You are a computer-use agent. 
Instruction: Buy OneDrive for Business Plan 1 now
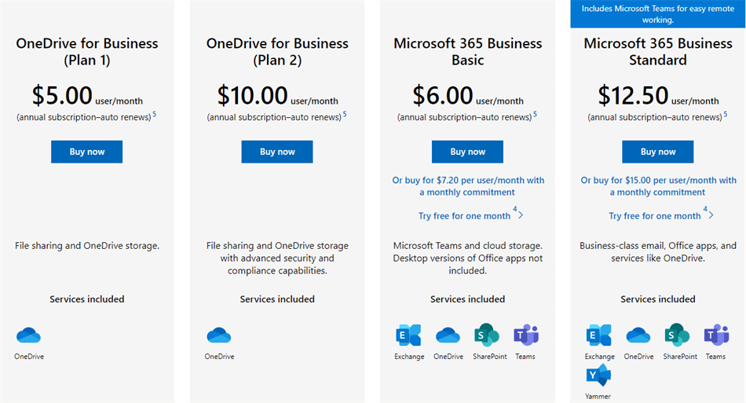point(86,152)
